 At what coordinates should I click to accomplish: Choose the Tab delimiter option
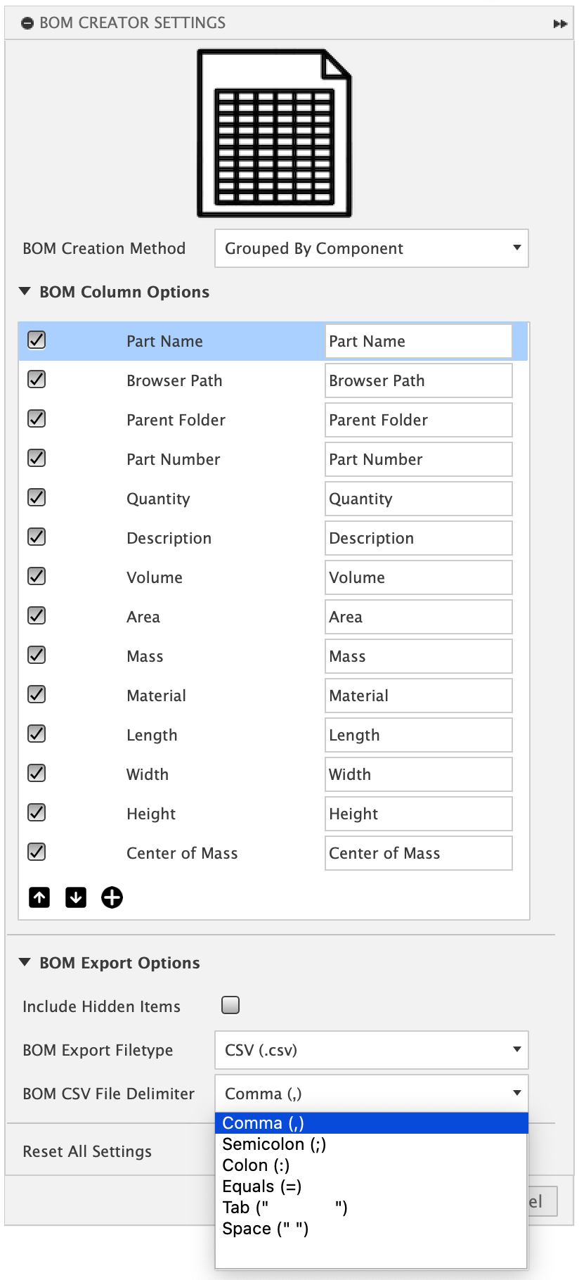285,1208
